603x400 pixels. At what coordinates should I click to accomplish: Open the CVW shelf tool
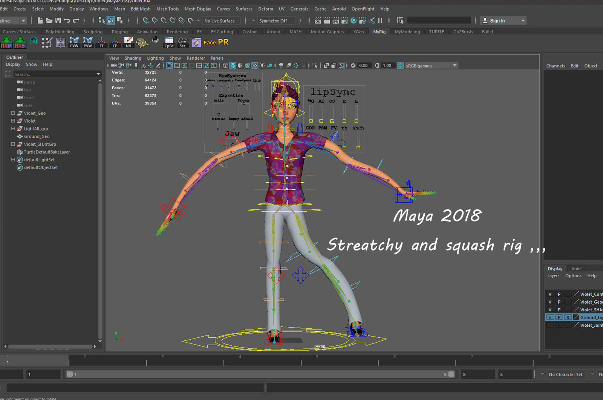pyautogui.click(x=74, y=42)
